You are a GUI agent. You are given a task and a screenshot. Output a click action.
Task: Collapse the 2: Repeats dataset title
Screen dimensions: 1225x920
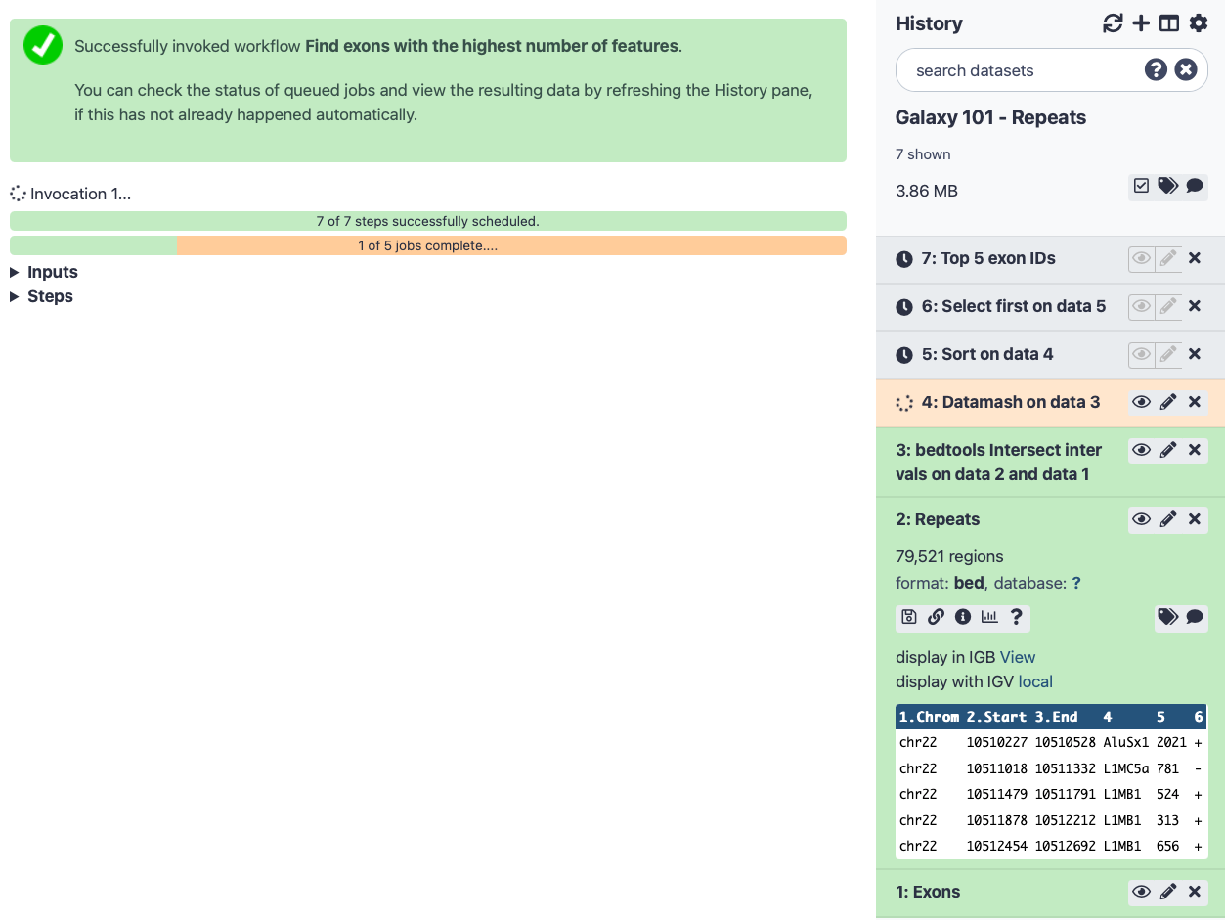pyautogui.click(x=938, y=519)
